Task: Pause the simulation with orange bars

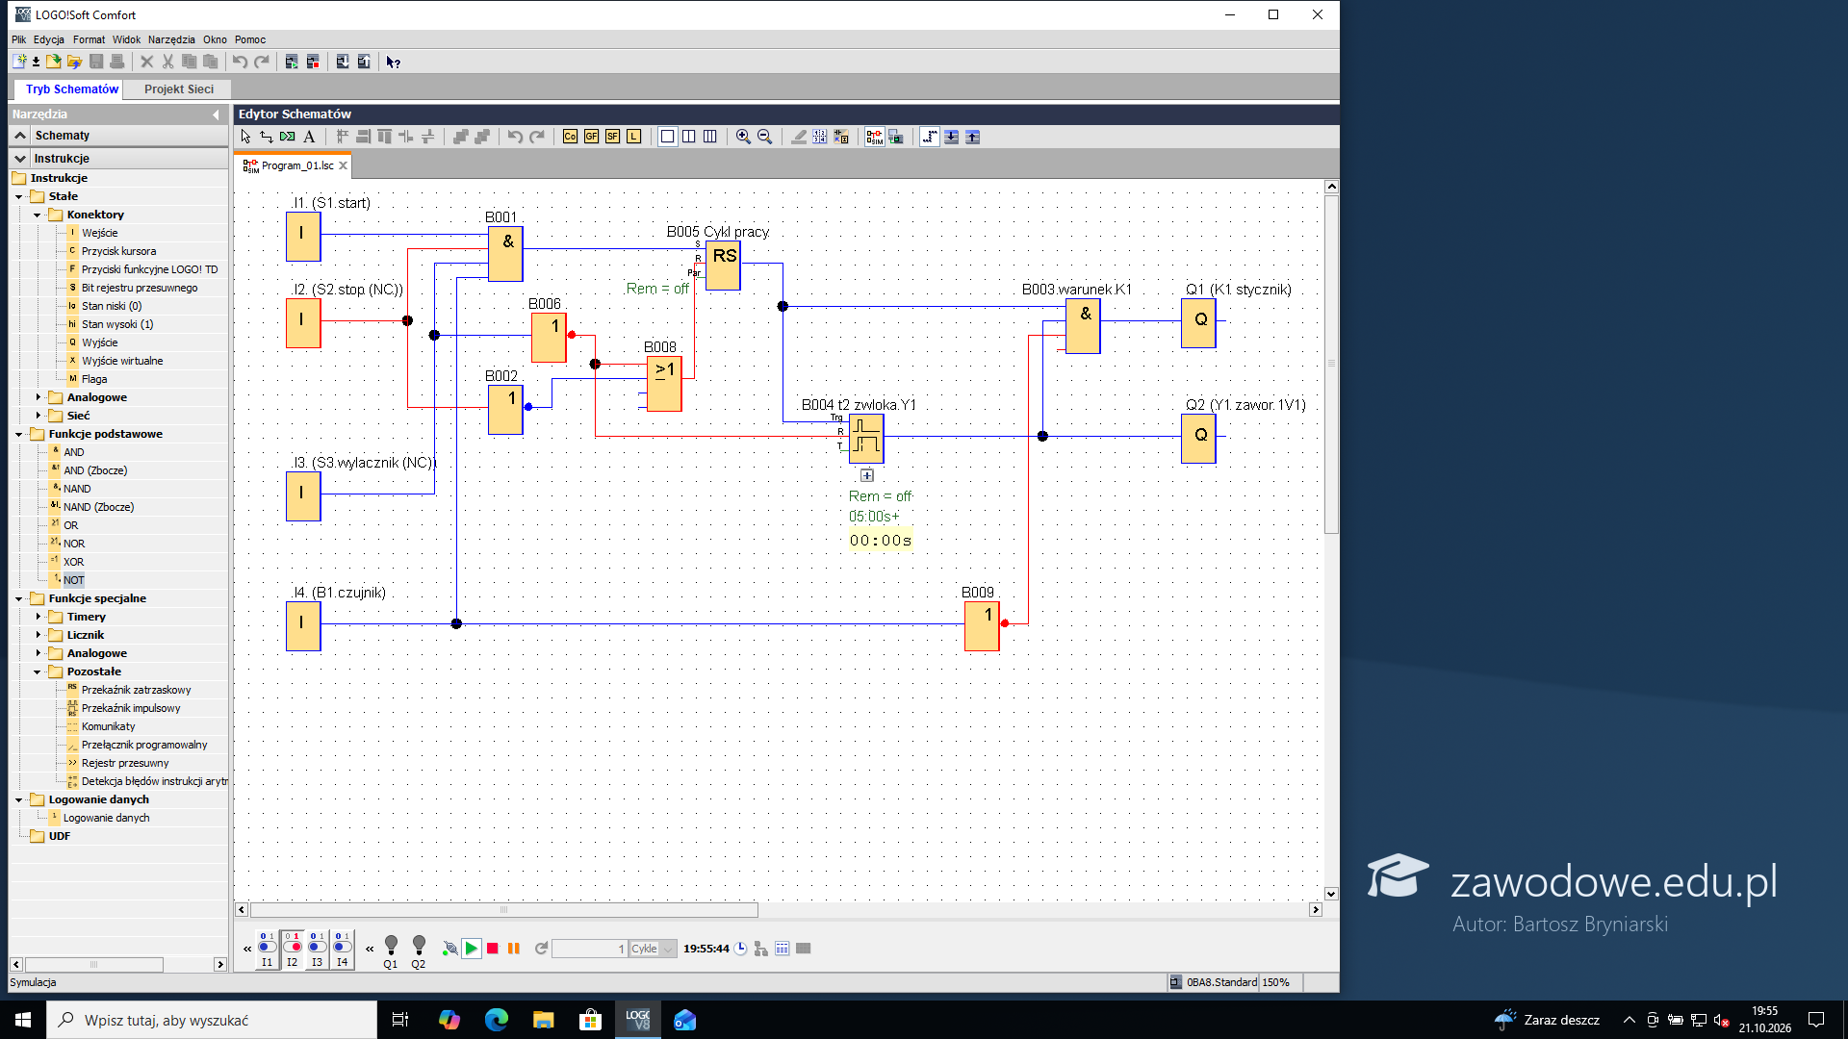Action: [514, 949]
